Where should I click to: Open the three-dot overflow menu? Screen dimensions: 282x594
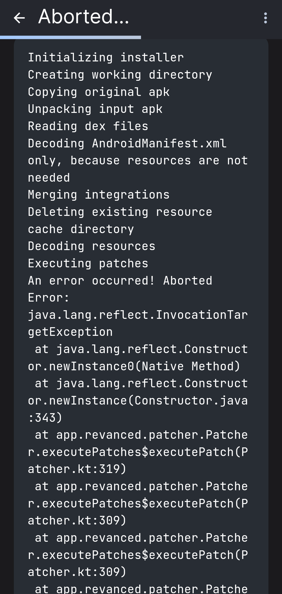click(x=266, y=18)
